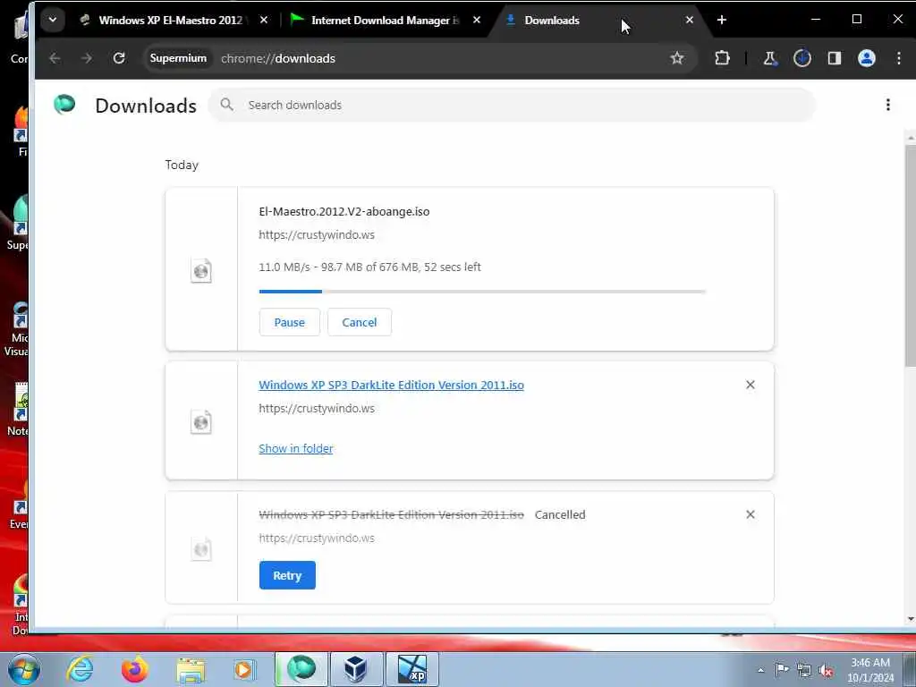Click into the Search downloads field
This screenshot has width=916, height=687.
512,106
